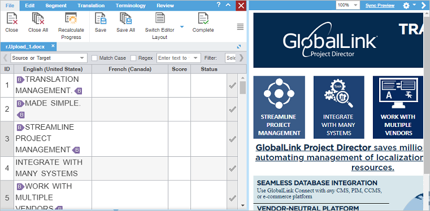
Task: Open the hamburger ribbon options menu
Action: [x=240, y=27]
